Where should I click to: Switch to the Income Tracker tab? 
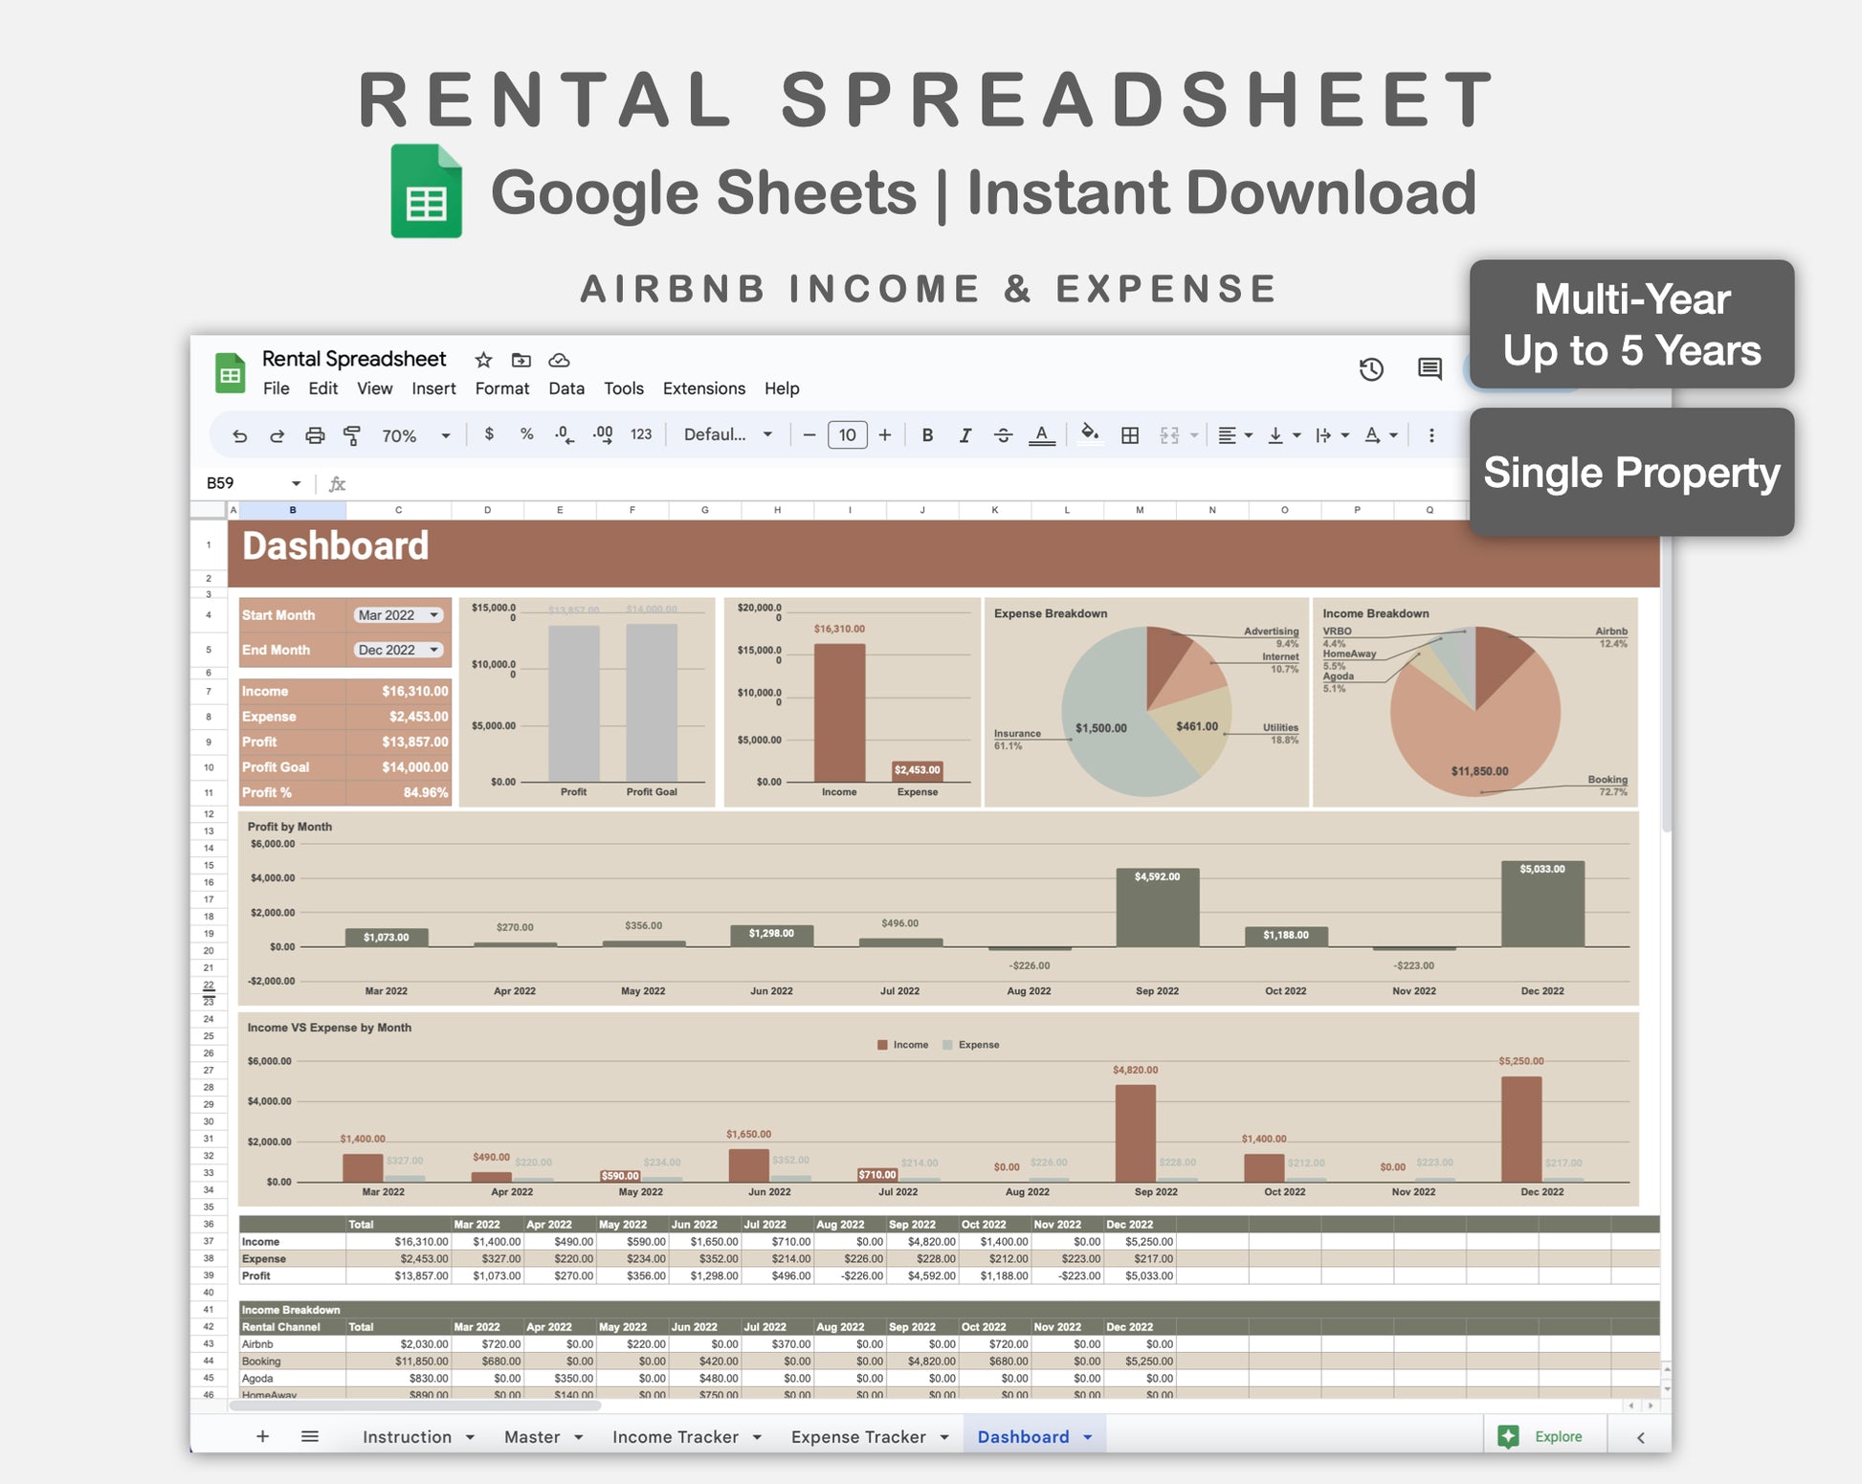[x=676, y=1436]
